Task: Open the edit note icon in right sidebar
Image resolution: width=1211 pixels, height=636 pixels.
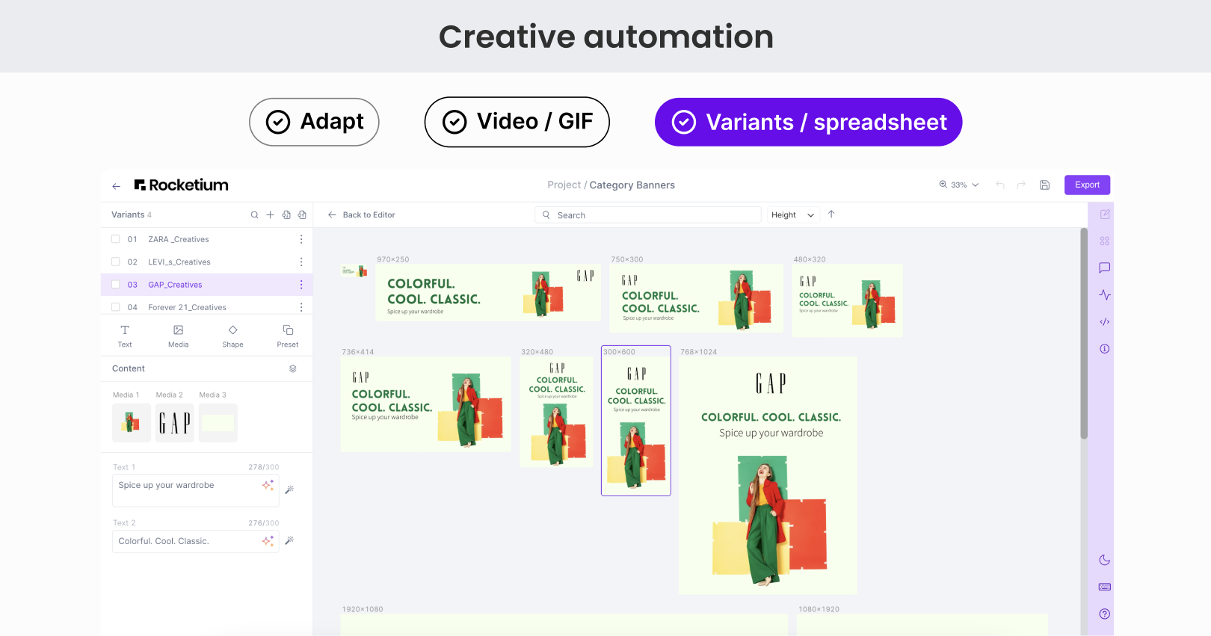Action: tap(1105, 214)
